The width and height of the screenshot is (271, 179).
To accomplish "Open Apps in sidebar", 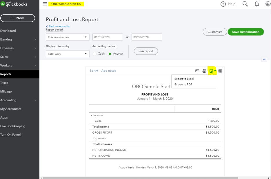I will (4, 118).
